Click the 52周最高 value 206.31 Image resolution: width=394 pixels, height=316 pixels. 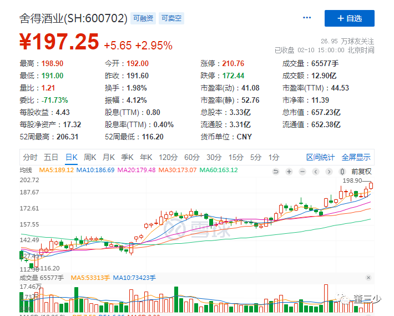pyautogui.click(x=67, y=137)
